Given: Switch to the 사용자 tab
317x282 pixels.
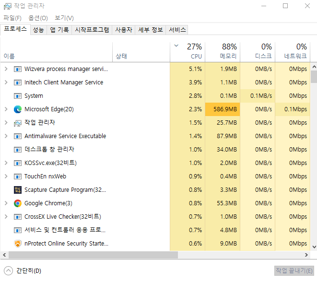Looking at the screenshot, I should pos(124,30).
